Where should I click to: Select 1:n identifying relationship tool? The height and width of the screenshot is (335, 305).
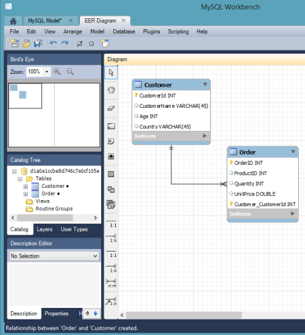click(x=111, y=268)
